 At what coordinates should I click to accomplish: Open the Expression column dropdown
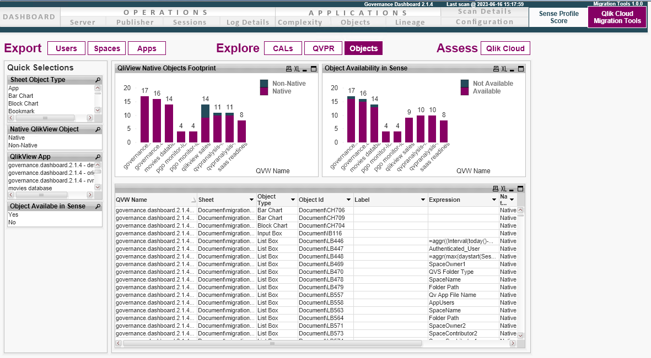(x=493, y=199)
